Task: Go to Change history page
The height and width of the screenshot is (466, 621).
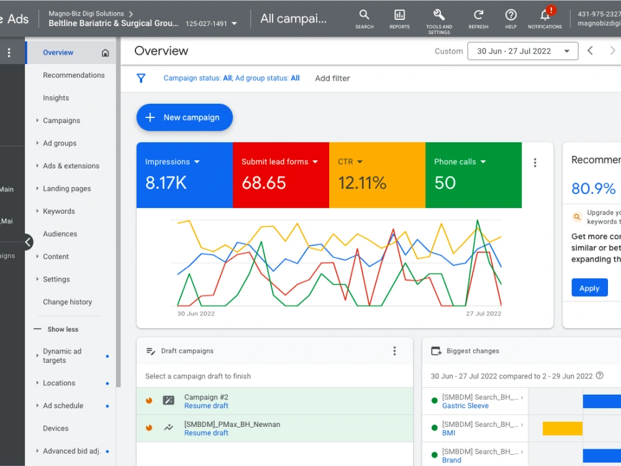Action: pyautogui.click(x=67, y=301)
